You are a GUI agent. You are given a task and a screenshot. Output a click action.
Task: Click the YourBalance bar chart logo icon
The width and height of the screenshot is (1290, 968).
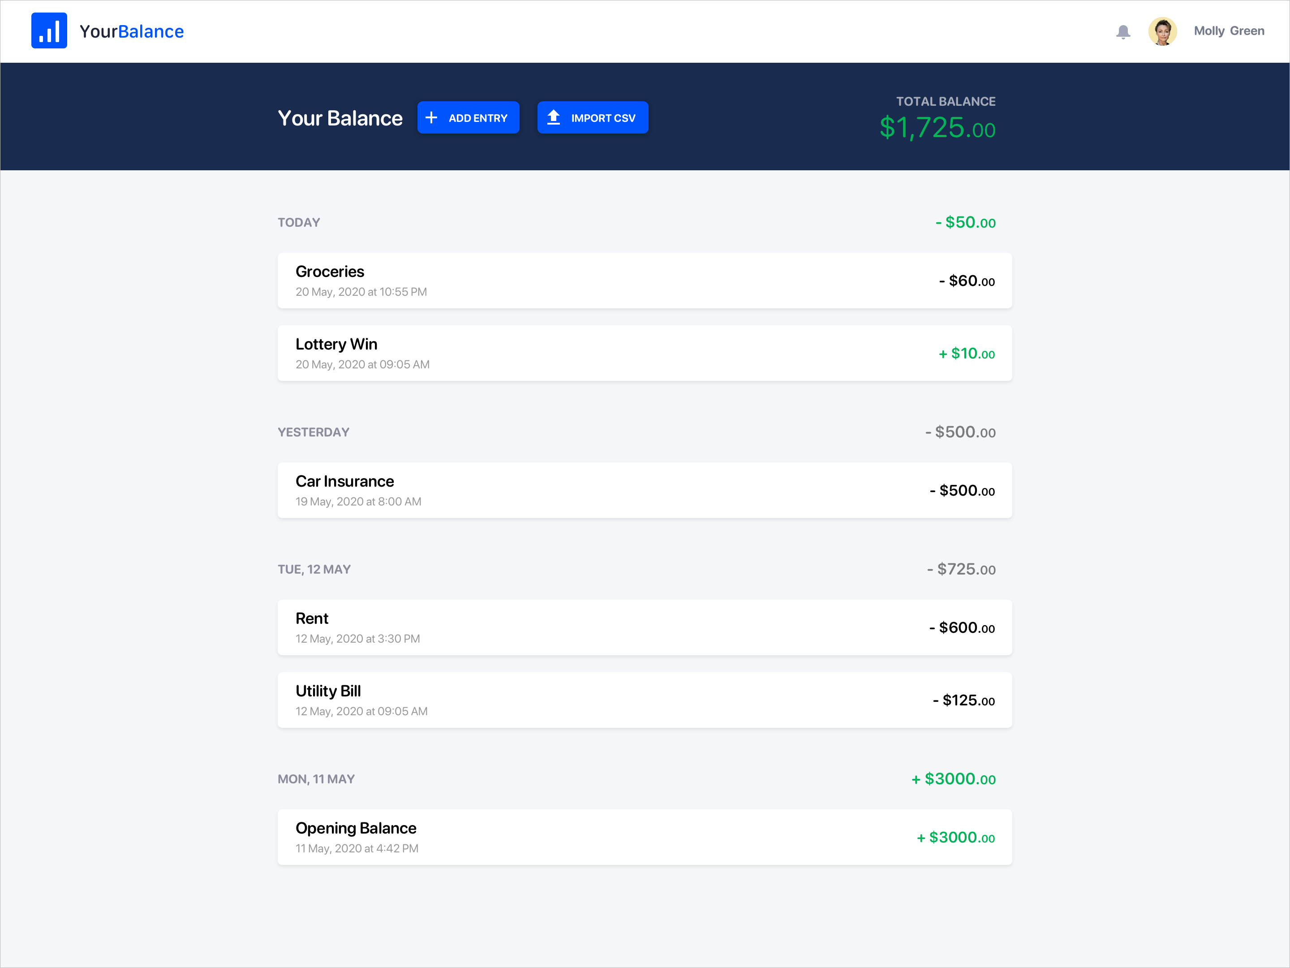click(x=49, y=30)
